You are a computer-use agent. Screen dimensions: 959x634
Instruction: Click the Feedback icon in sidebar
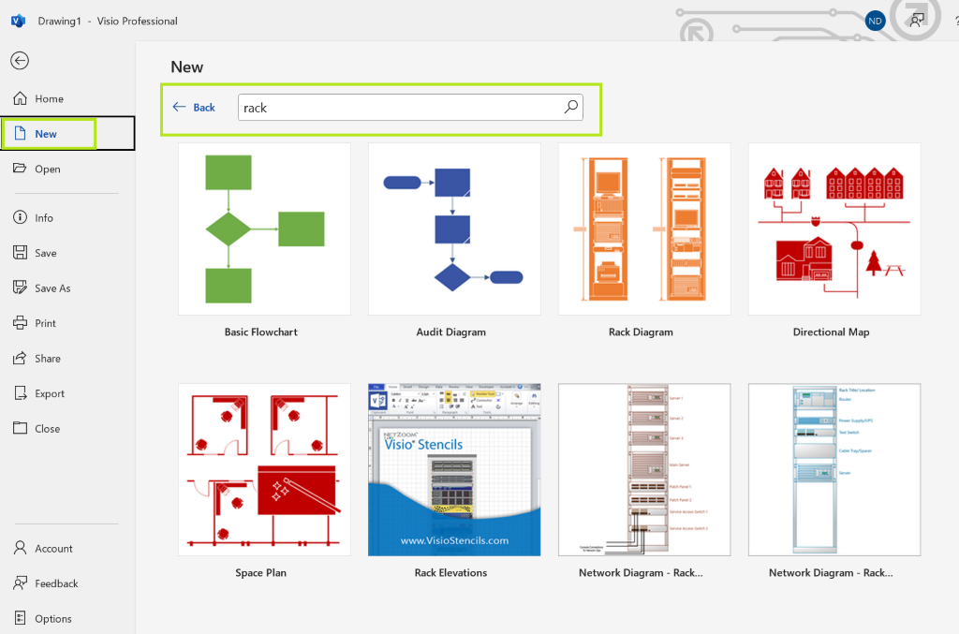(x=21, y=583)
